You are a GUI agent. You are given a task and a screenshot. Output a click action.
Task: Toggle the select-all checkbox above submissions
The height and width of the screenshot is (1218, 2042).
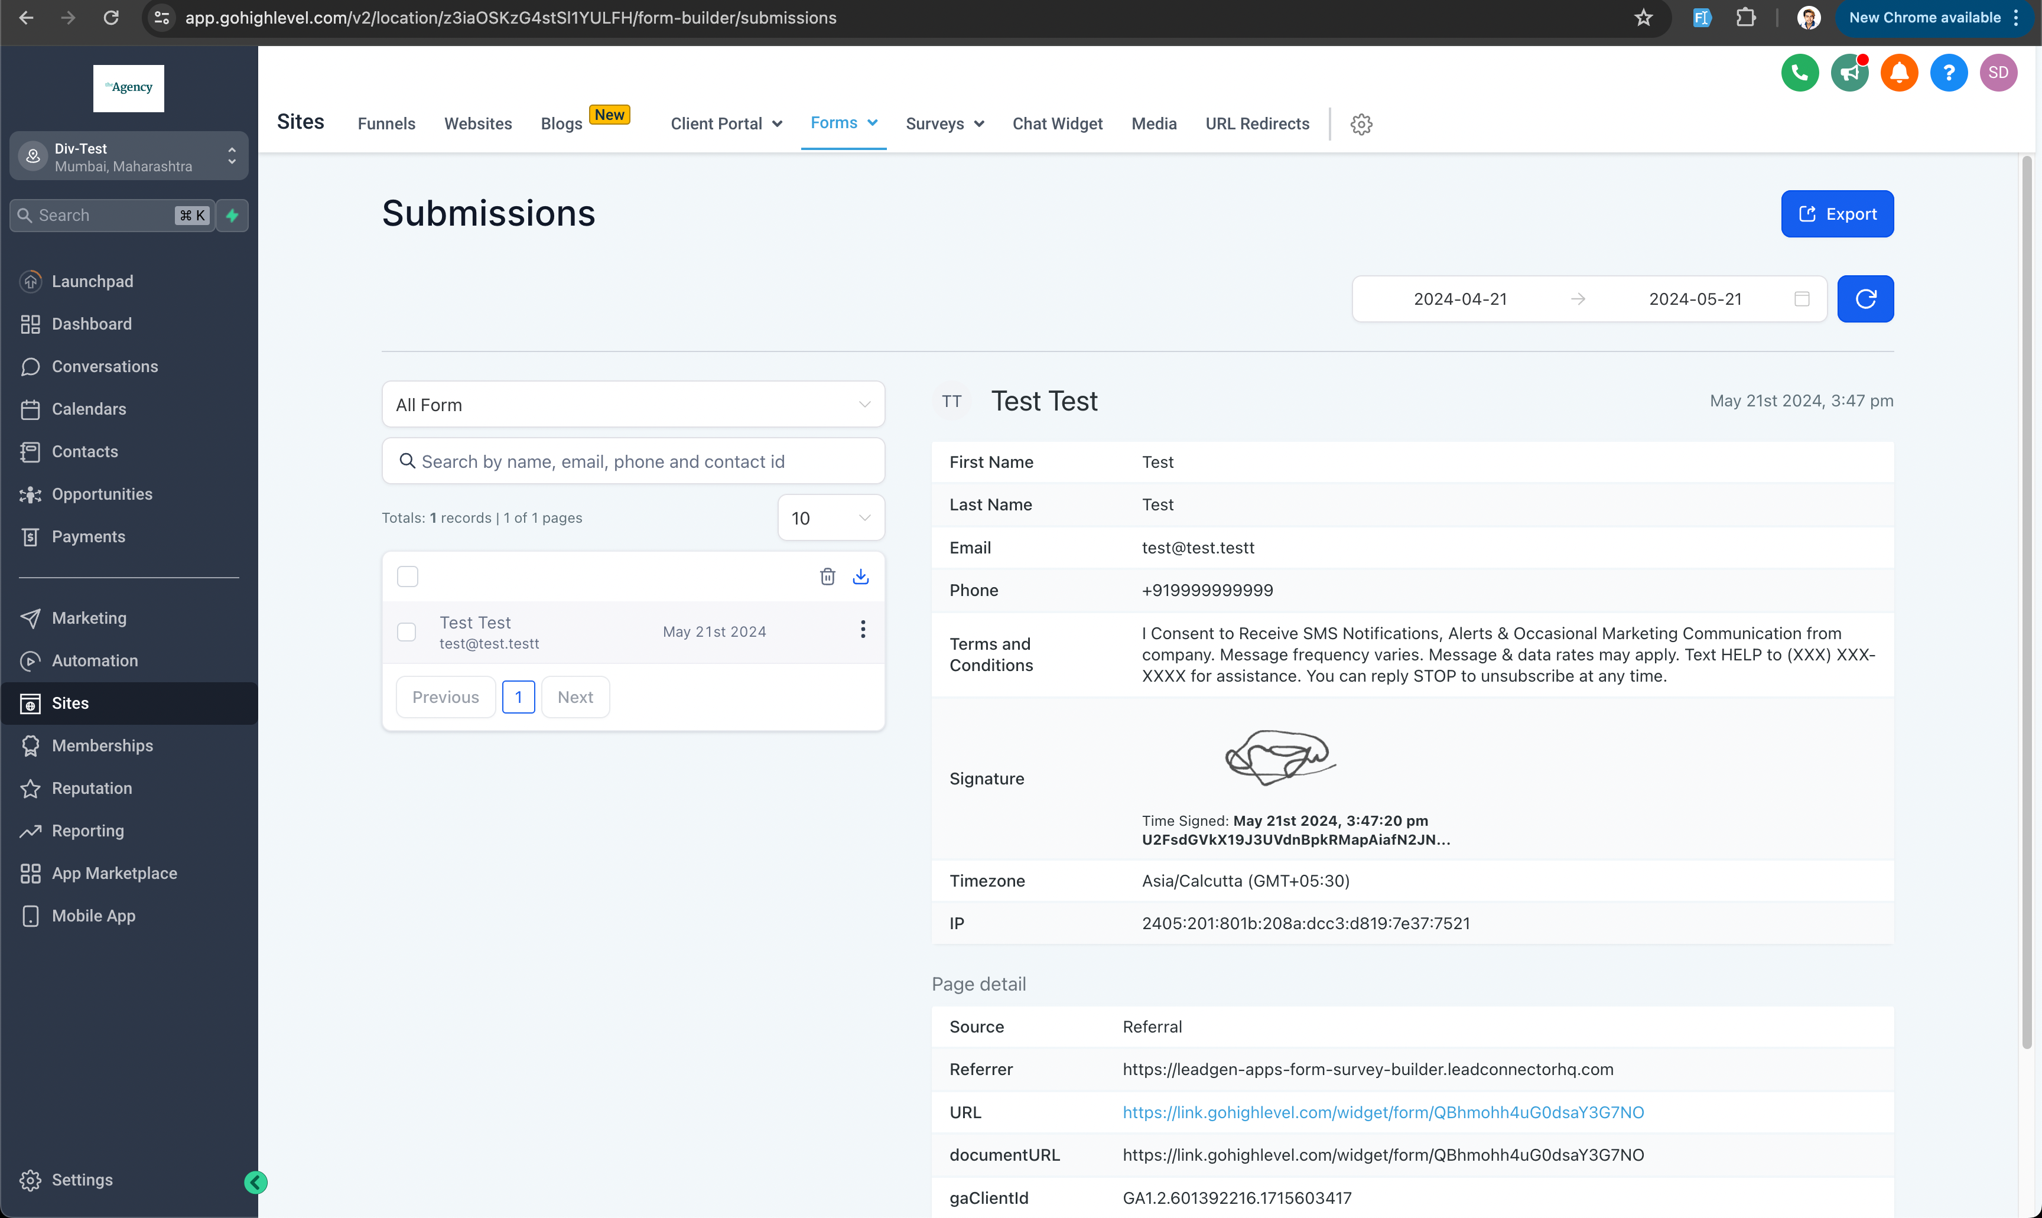[408, 576]
